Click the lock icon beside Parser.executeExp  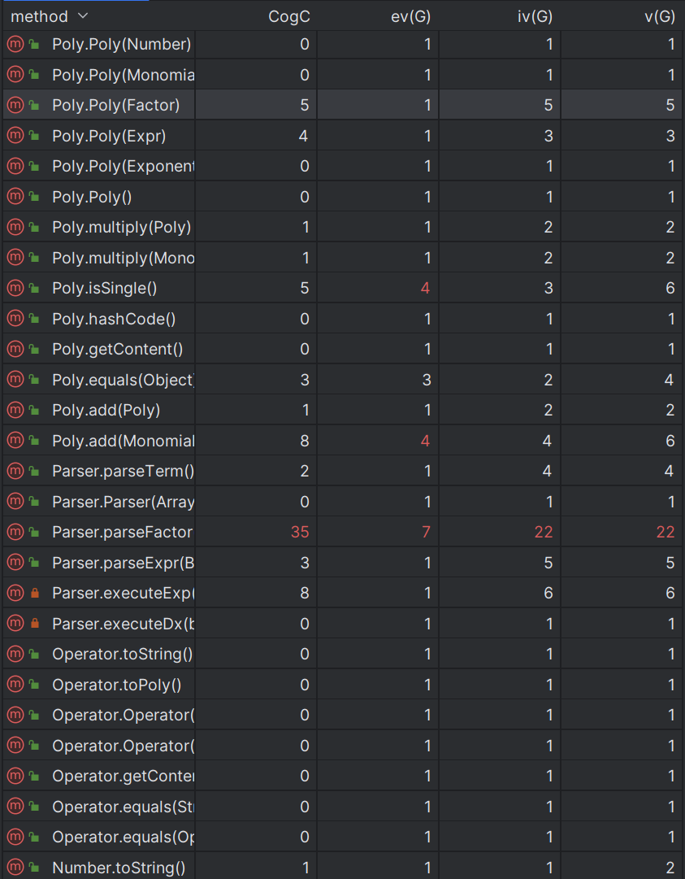35,593
